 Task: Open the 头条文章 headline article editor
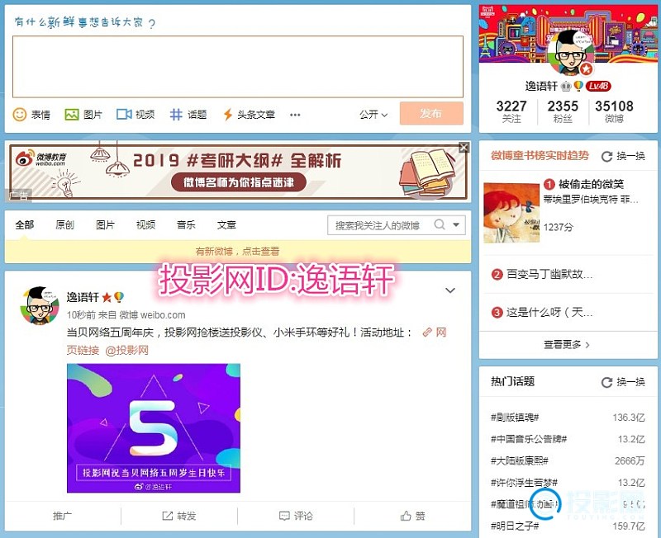coord(249,115)
